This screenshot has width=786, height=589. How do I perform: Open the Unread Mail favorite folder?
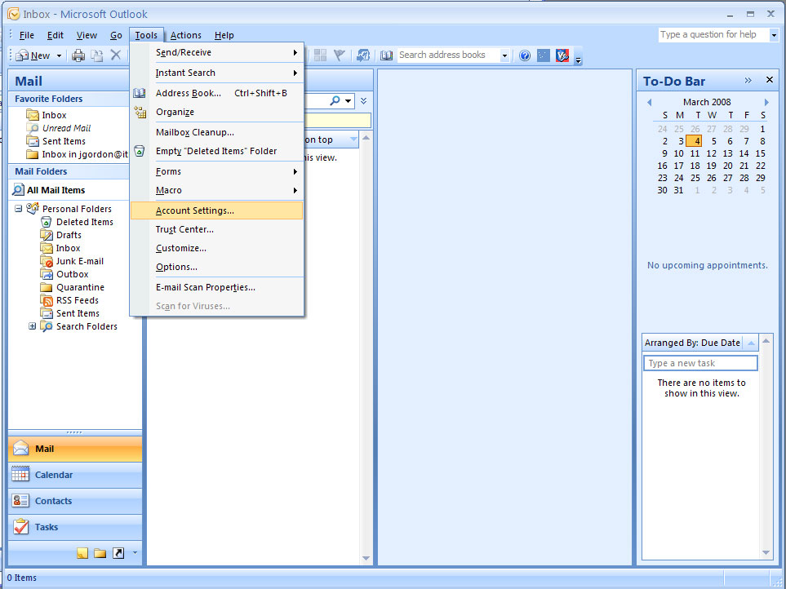click(66, 128)
